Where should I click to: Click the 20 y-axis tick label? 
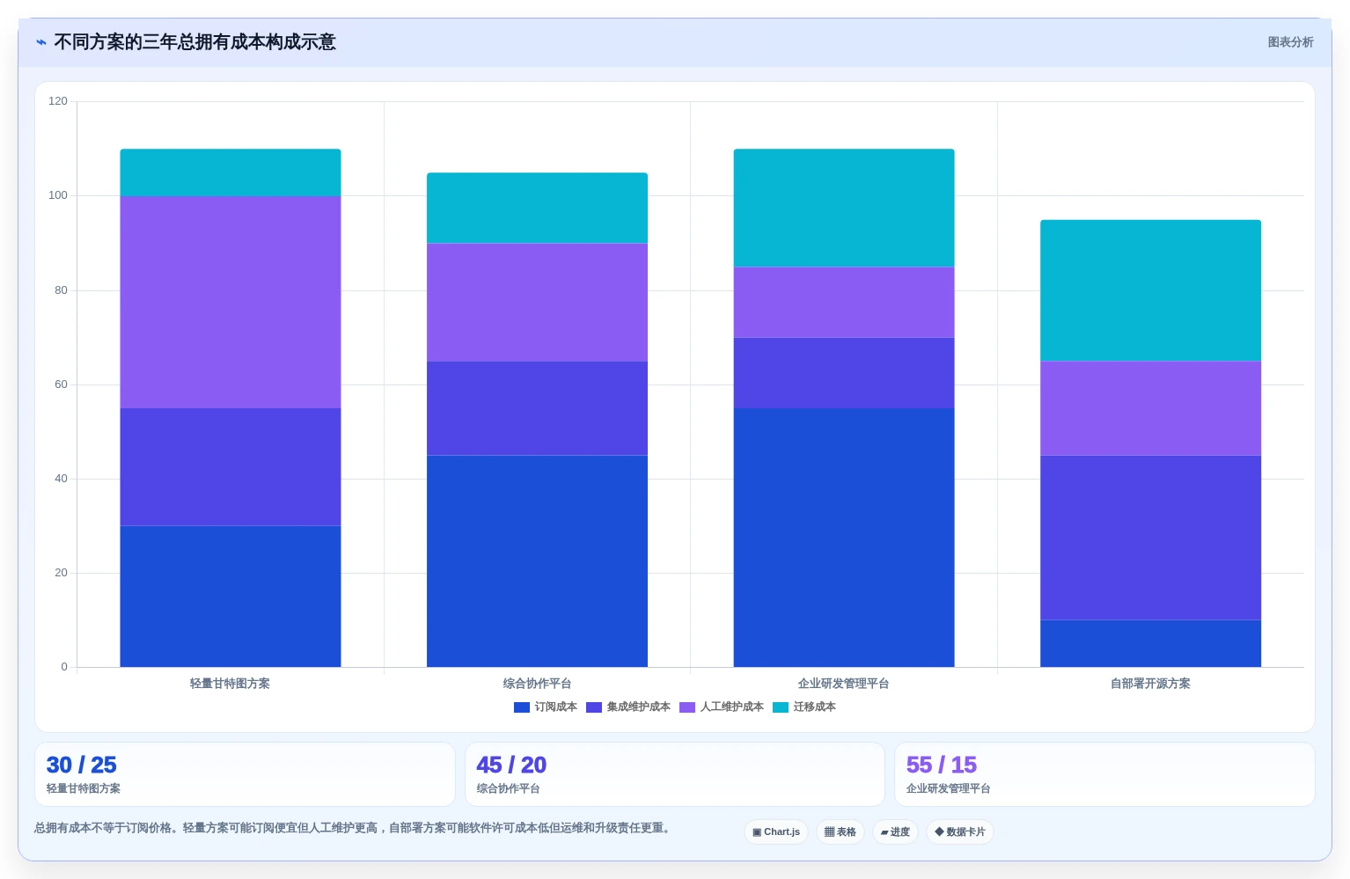61,573
